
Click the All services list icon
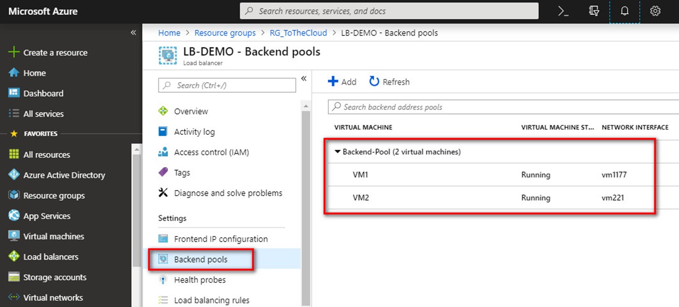point(14,114)
